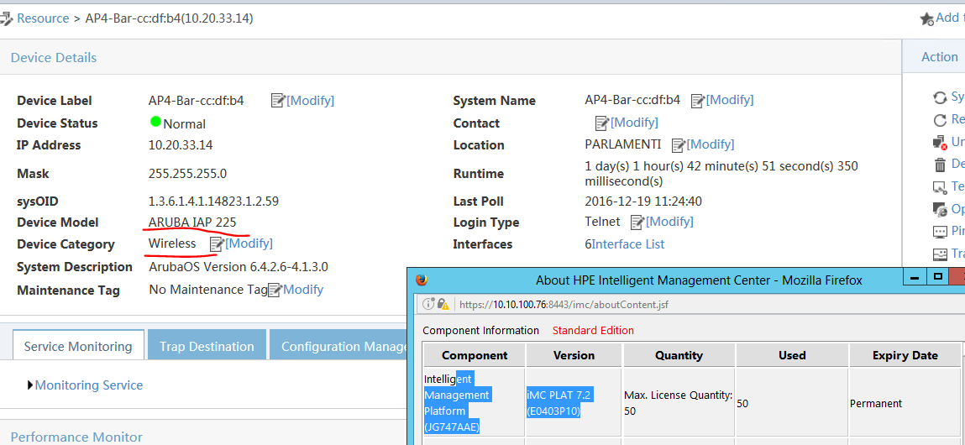Viewport: 965px width, 445px height.
Task: Modify the Maintenance Tag
Action: (x=303, y=290)
